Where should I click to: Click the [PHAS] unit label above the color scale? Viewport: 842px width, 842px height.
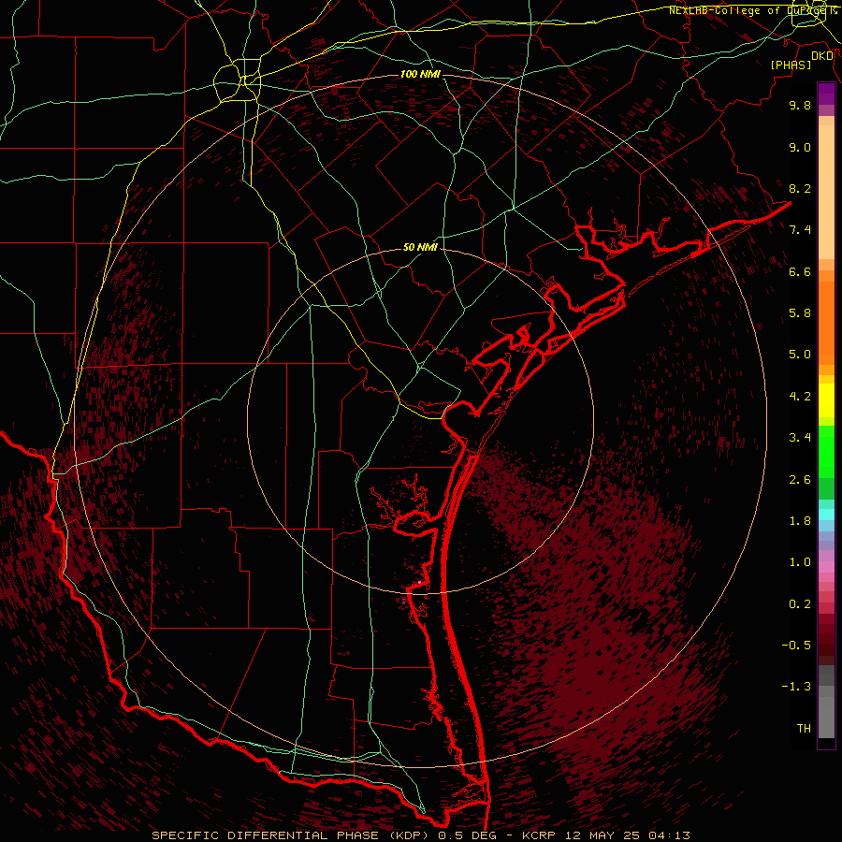pyautogui.click(x=791, y=65)
